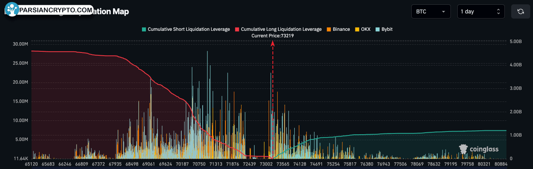Toggle the OKX series in the legend
The width and height of the screenshot is (533, 169).
362,29
